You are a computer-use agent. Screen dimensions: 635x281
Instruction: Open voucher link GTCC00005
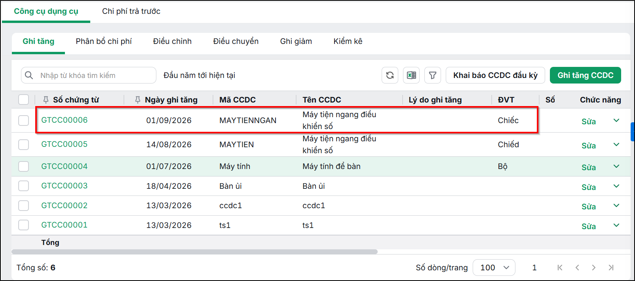click(65, 144)
